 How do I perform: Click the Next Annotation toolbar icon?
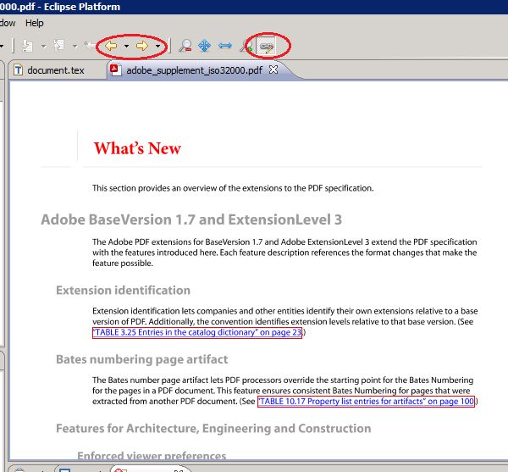click(x=27, y=46)
